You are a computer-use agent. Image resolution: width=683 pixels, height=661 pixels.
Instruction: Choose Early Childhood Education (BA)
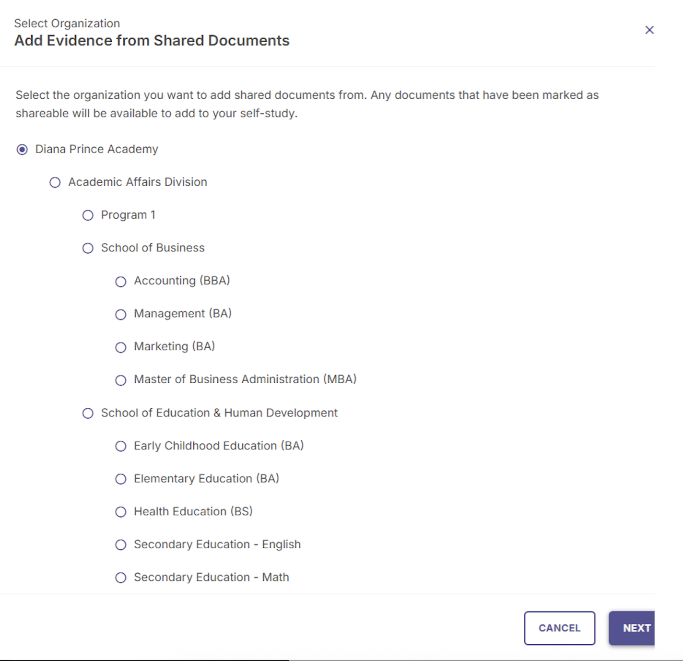tap(120, 446)
